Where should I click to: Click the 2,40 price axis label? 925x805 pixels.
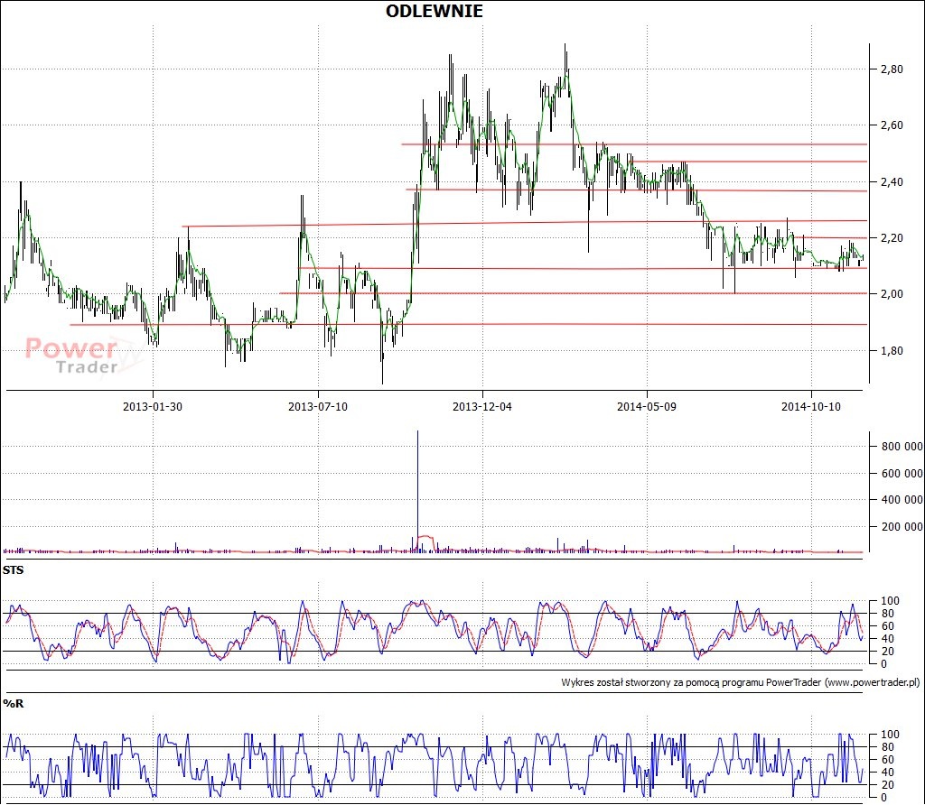coord(892,181)
